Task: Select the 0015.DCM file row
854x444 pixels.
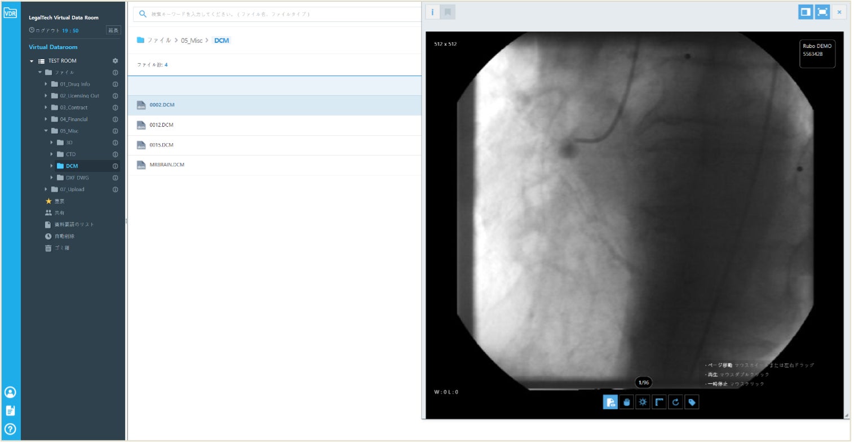Action: [275, 145]
